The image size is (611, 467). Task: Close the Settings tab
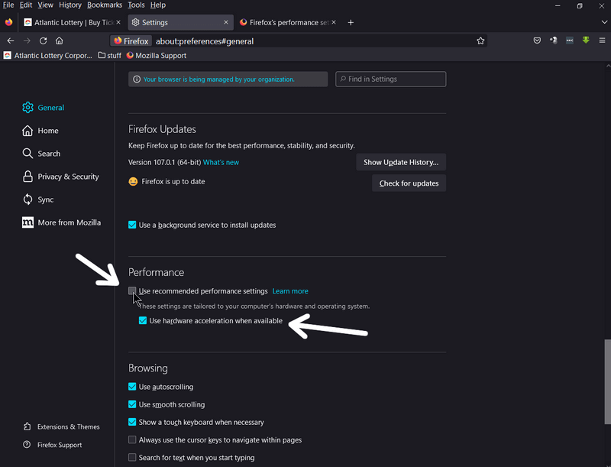click(226, 22)
